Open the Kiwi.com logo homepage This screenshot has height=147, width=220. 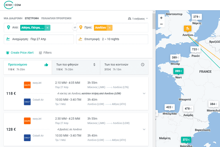pos(13,5)
